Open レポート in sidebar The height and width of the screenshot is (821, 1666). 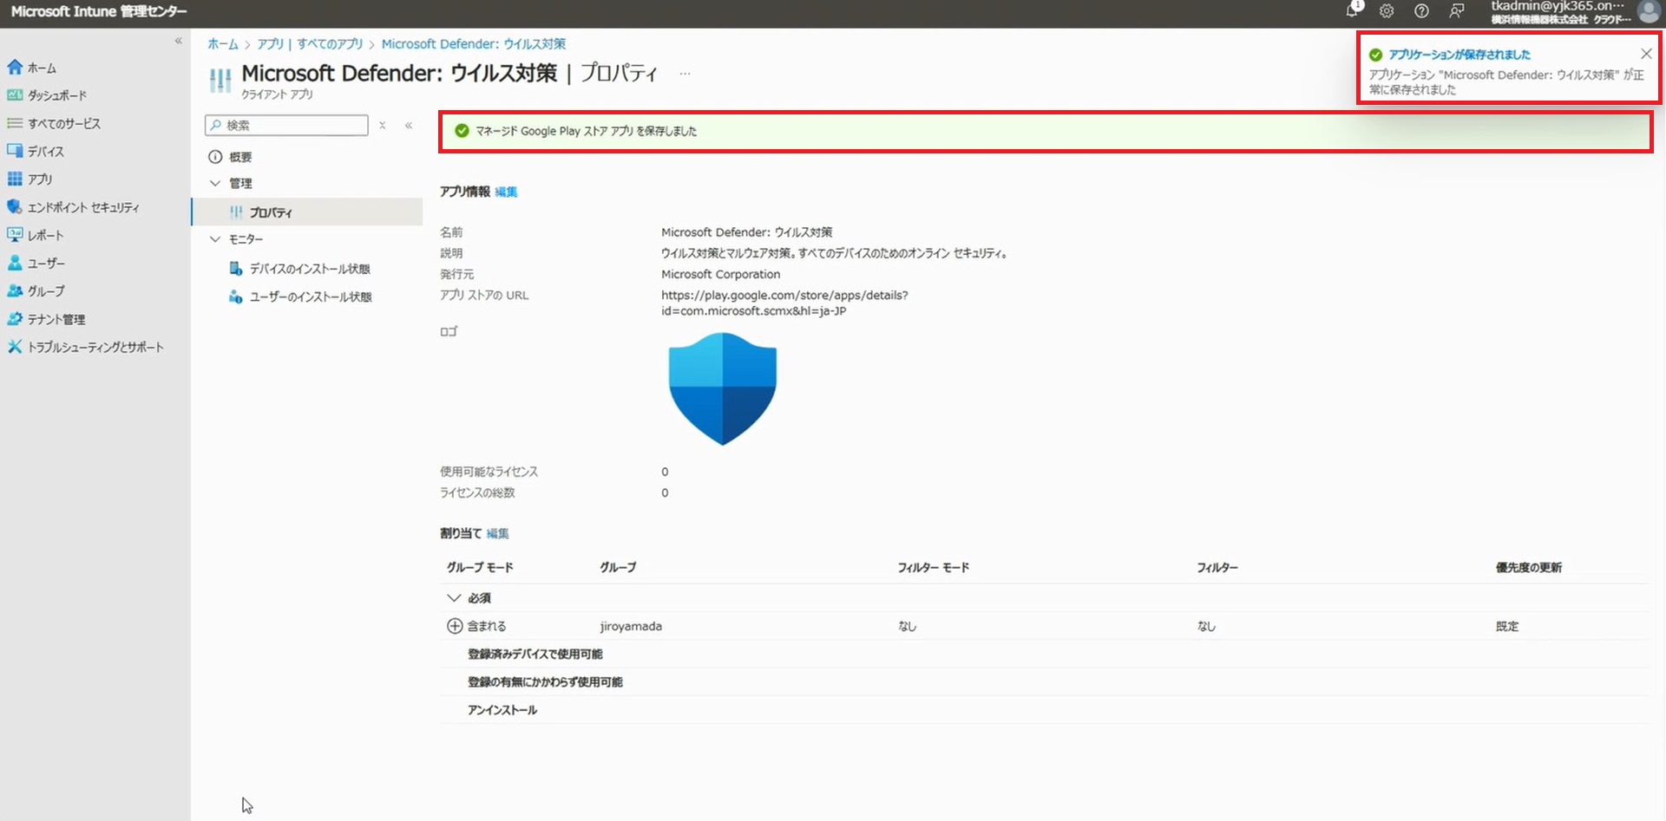(46, 235)
